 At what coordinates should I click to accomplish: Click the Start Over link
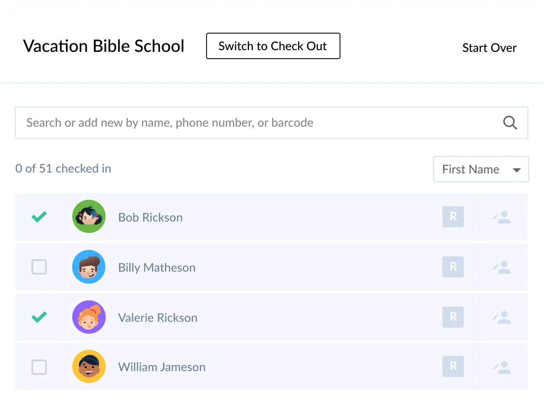[x=489, y=48]
